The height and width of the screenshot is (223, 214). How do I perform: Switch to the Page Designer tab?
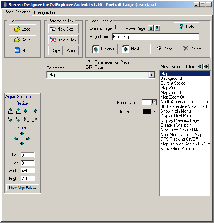click(x=17, y=12)
